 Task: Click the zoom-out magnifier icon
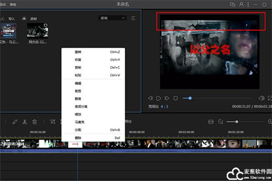pyautogui.click(x=221, y=122)
